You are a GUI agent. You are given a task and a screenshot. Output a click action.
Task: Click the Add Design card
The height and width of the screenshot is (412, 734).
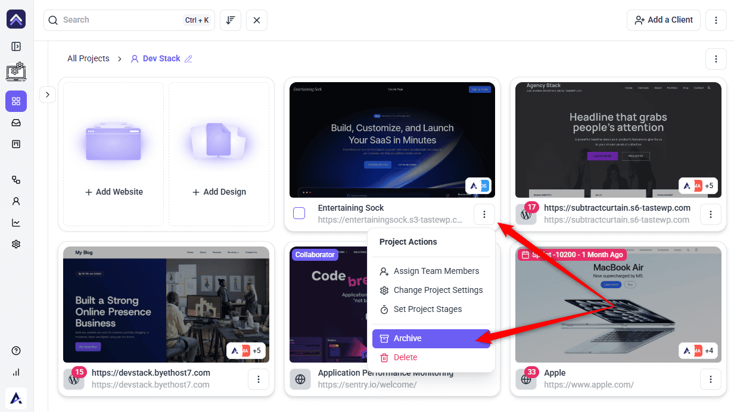coord(219,154)
